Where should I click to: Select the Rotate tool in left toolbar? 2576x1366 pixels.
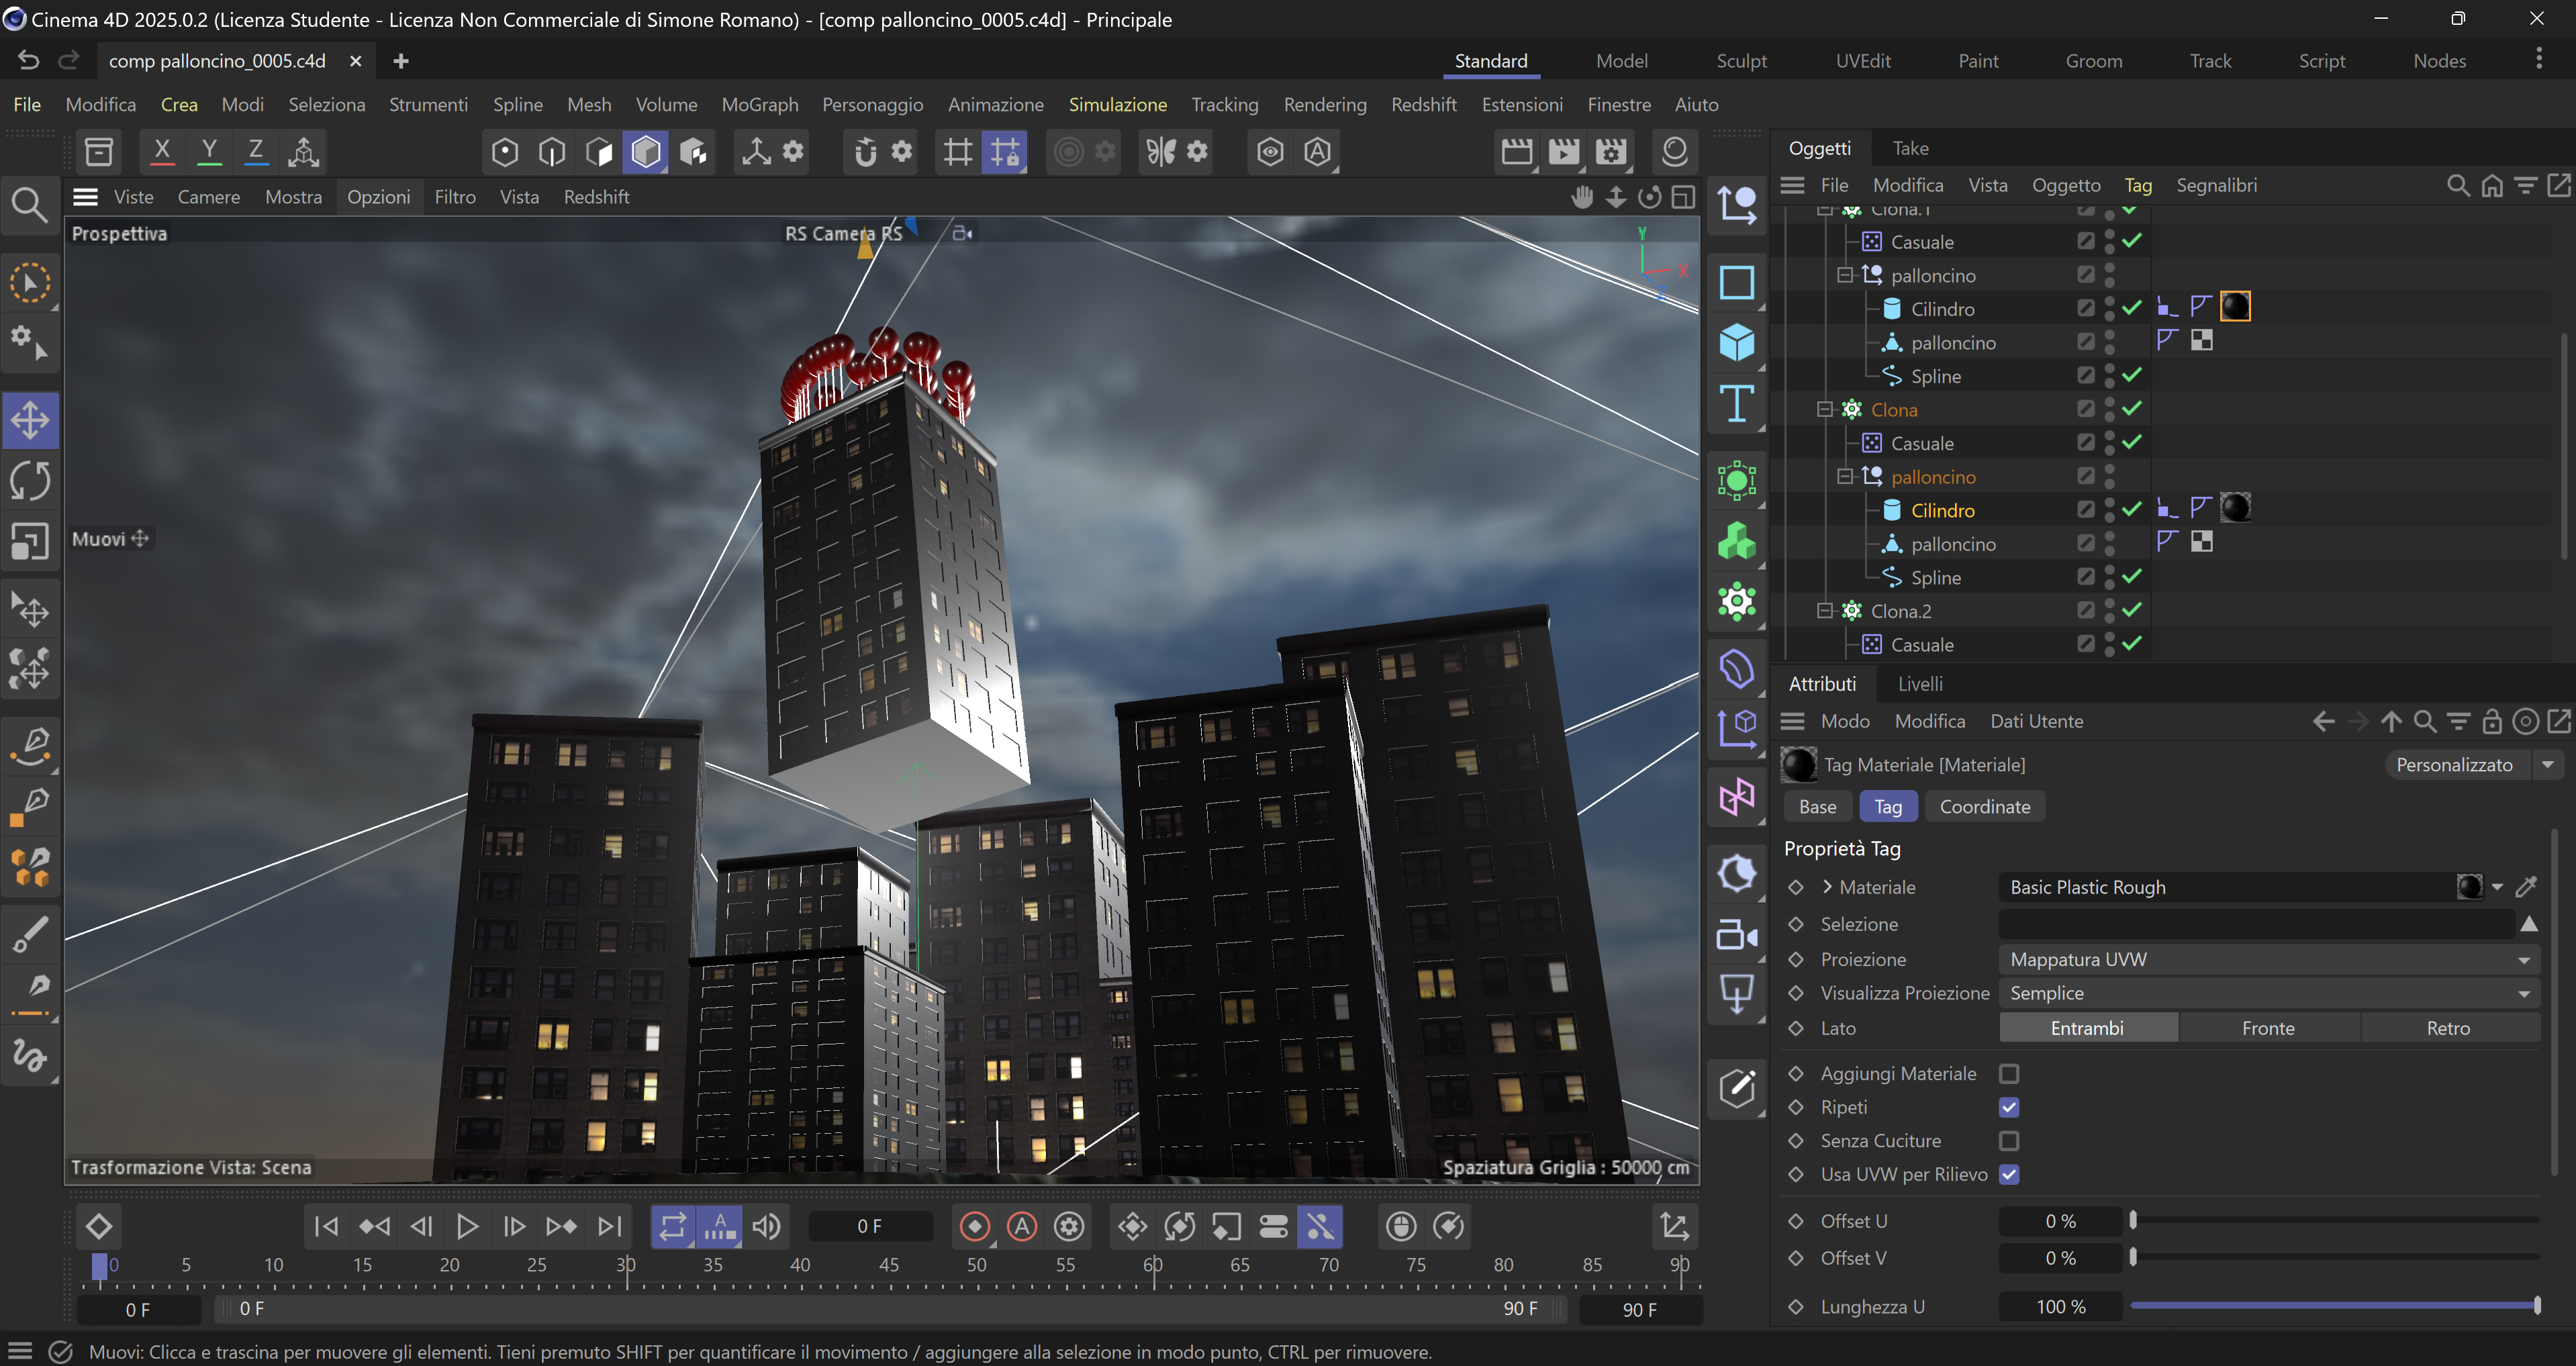tap(30, 481)
